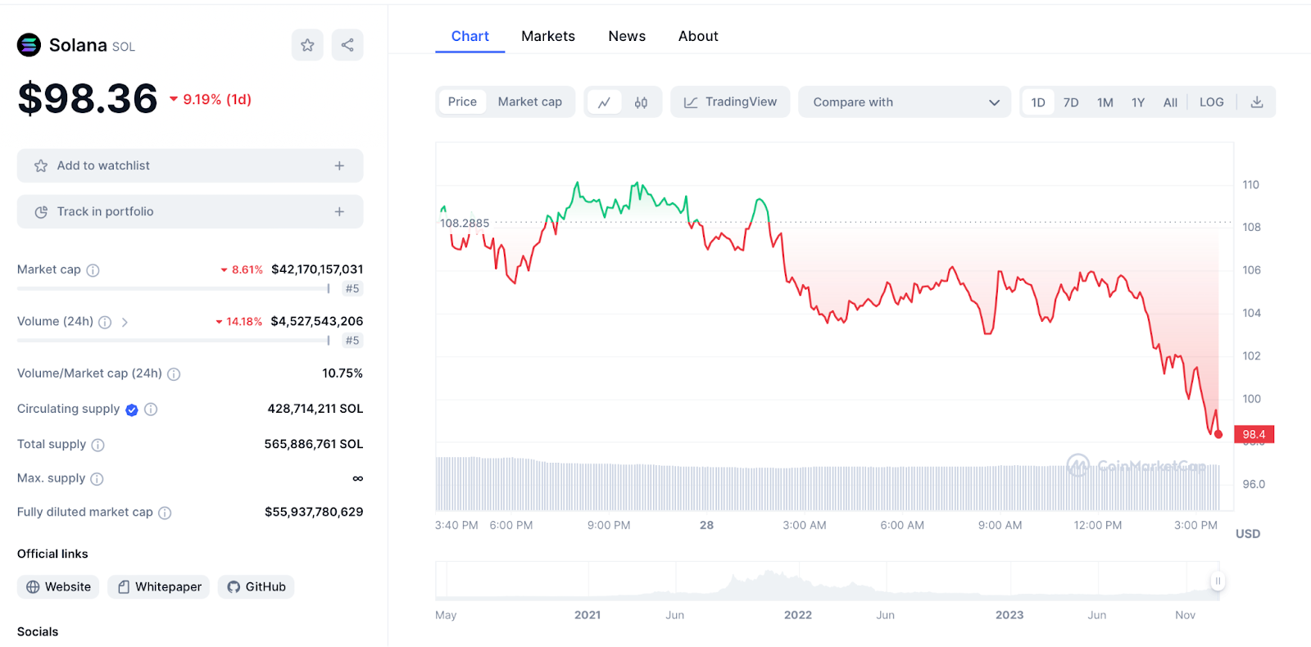Click the Solana logo icon
1311x647 pixels.
29,45
